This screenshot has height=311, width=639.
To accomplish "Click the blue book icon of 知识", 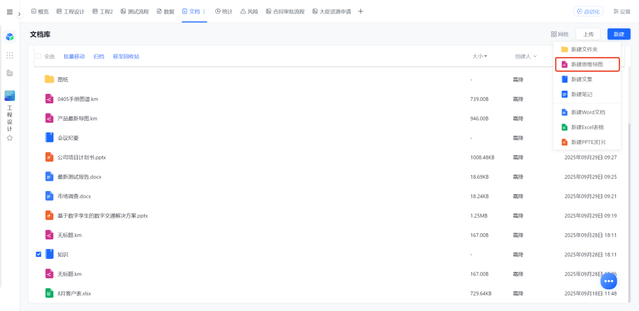I will coord(49,254).
